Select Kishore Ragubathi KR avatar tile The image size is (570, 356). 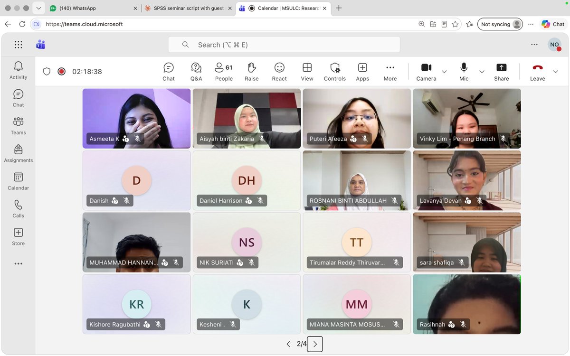pyautogui.click(x=136, y=304)
